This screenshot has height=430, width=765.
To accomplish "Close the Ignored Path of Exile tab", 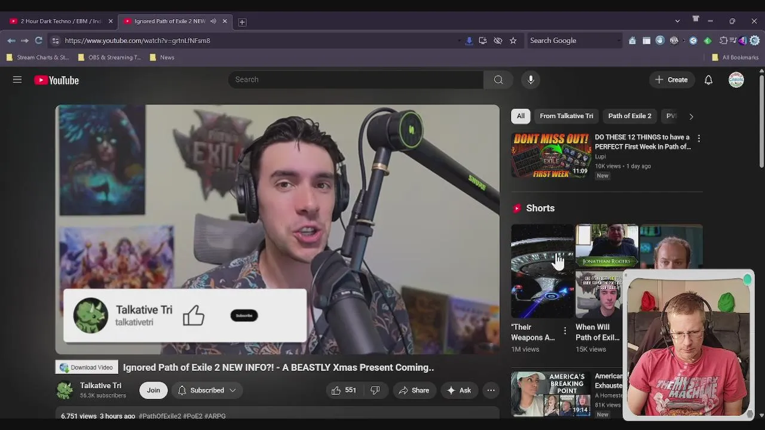I will pyautogui.click(x=225, y=21).
